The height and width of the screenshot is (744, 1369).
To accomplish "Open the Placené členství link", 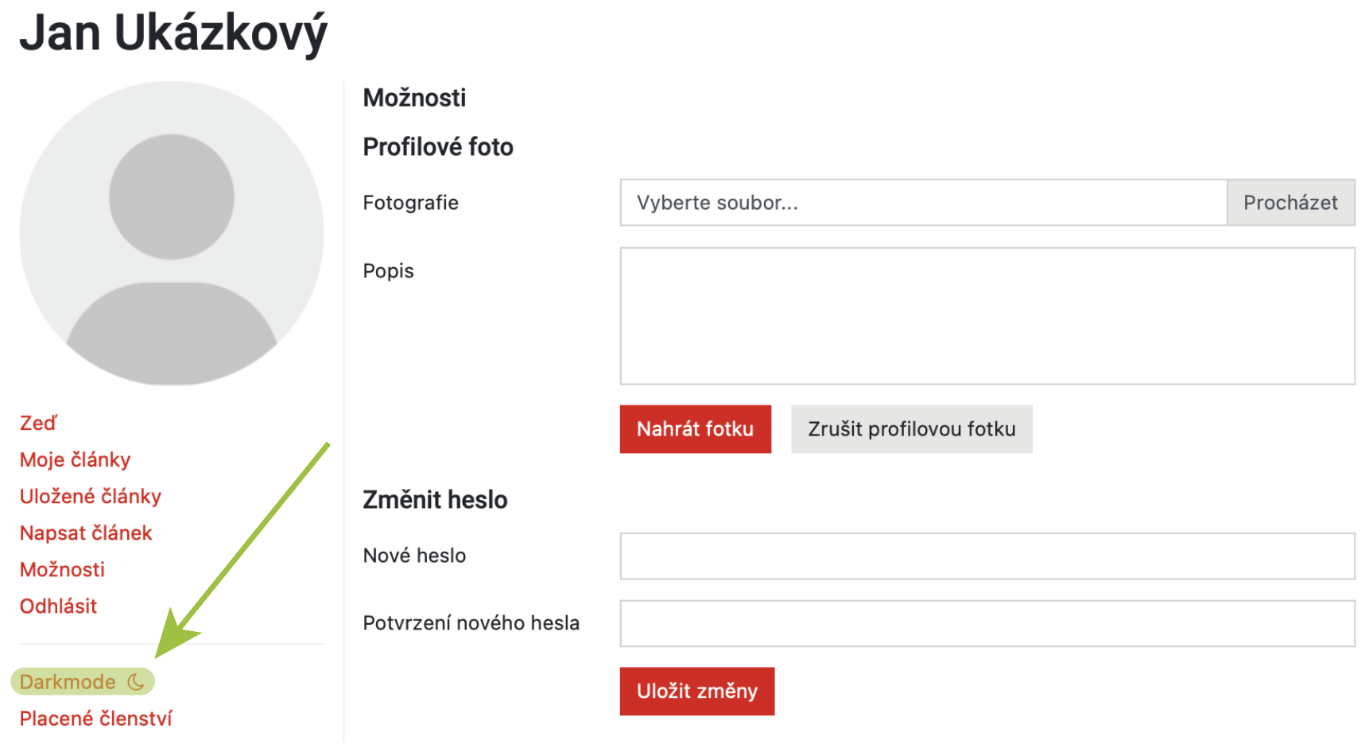I will 95,719.
